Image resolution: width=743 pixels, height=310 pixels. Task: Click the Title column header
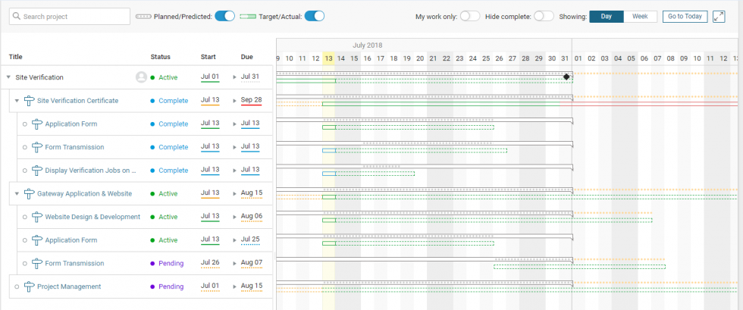coord(16,57)
